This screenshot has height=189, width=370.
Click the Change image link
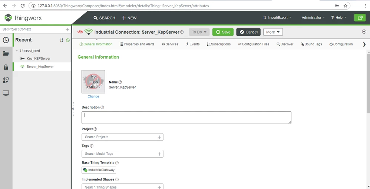(93, 96)
